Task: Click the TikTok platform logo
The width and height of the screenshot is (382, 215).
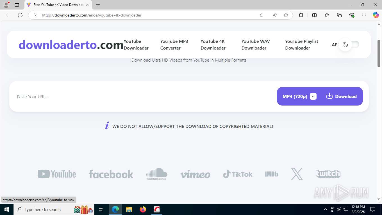Action: 238,174
